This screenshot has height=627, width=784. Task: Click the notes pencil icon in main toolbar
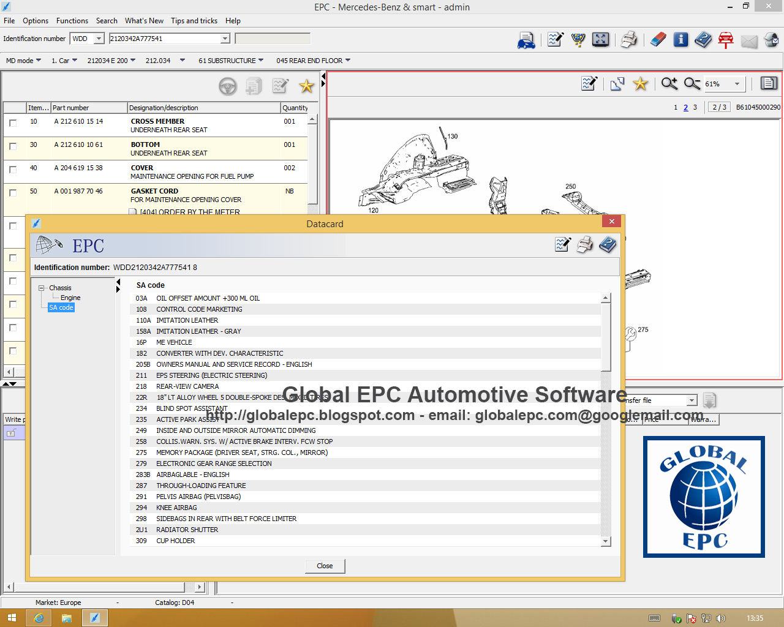556,40
